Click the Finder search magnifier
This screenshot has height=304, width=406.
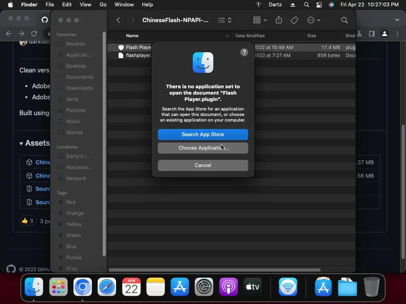tap(345, 20)
